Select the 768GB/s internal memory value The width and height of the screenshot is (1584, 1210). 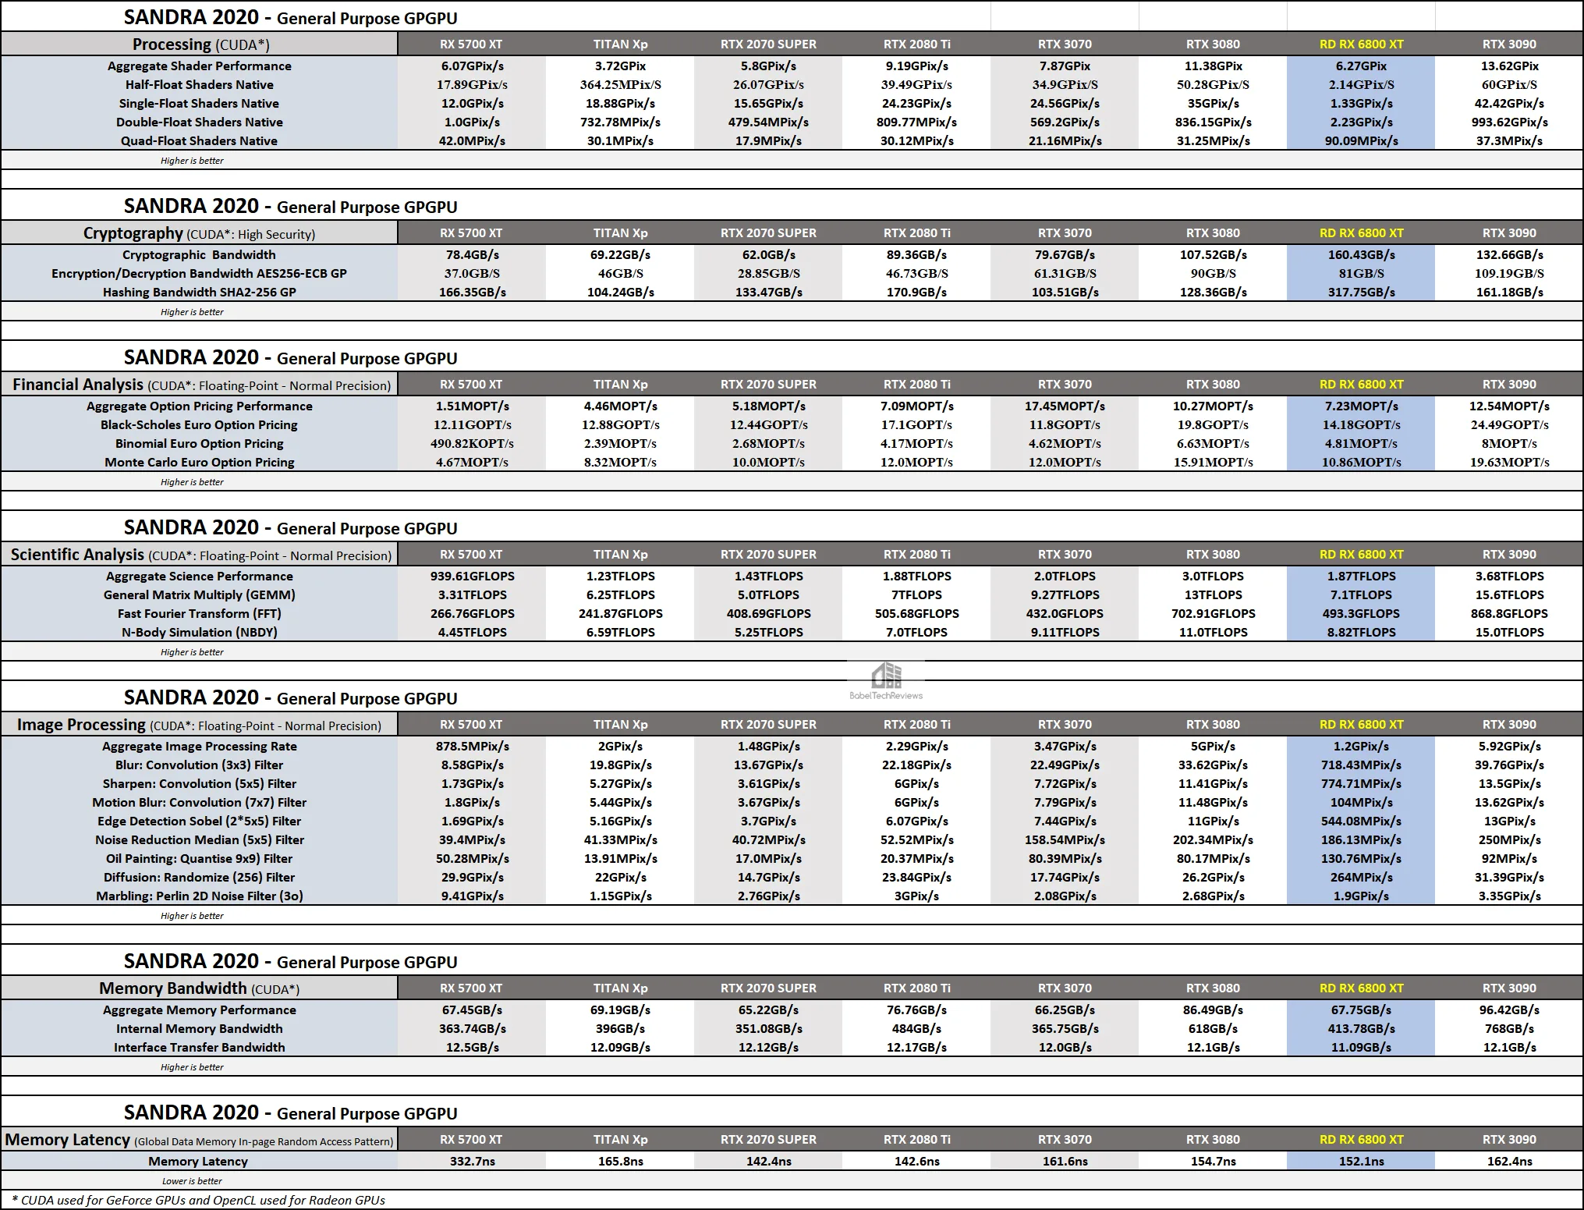pos(1509,1029)
